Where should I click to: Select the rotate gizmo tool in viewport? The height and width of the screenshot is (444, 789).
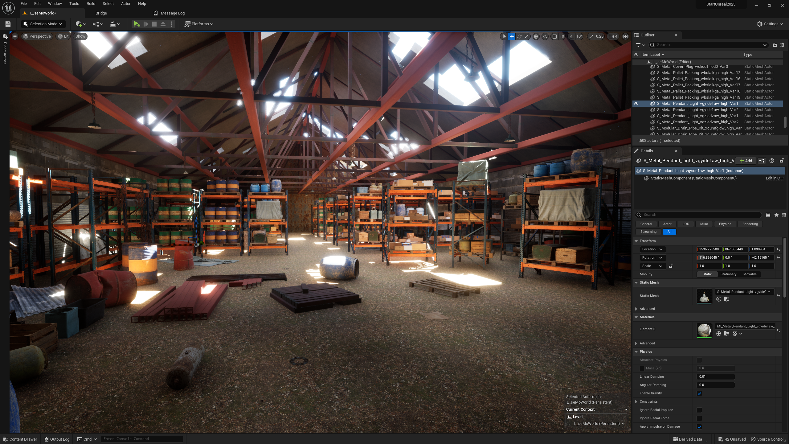click(x=519, y=36)
